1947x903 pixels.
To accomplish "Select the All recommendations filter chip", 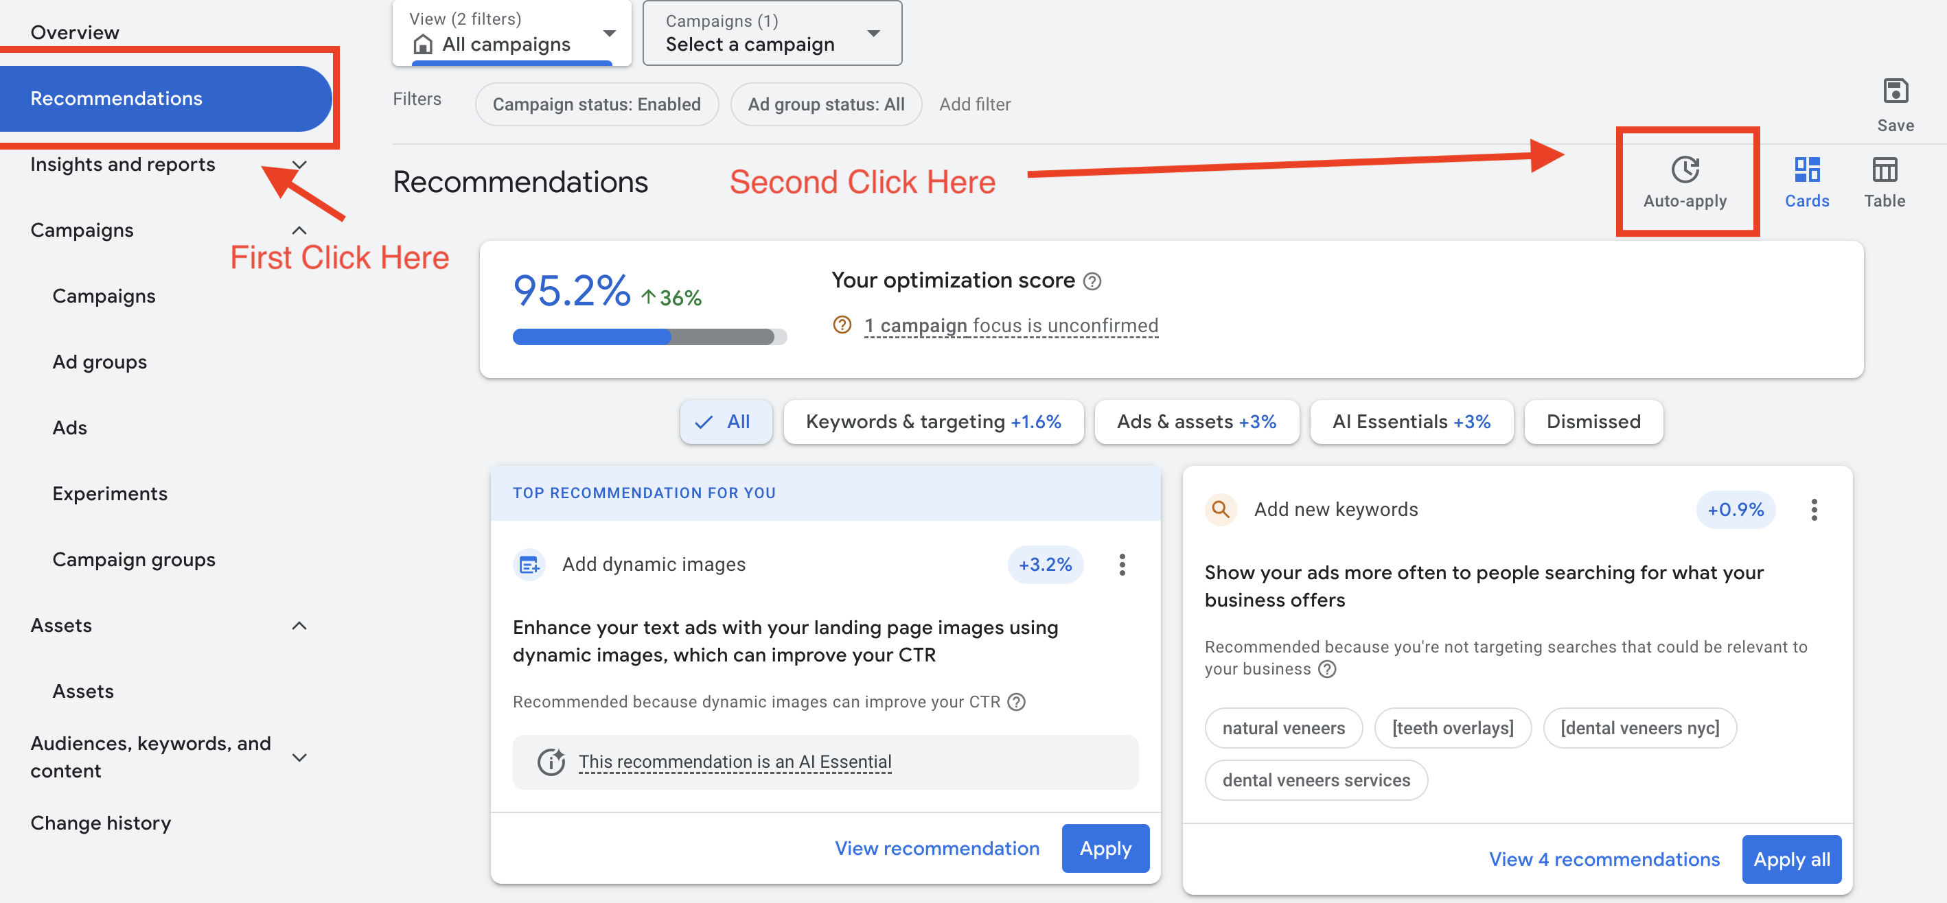I will tap(726, 422).
